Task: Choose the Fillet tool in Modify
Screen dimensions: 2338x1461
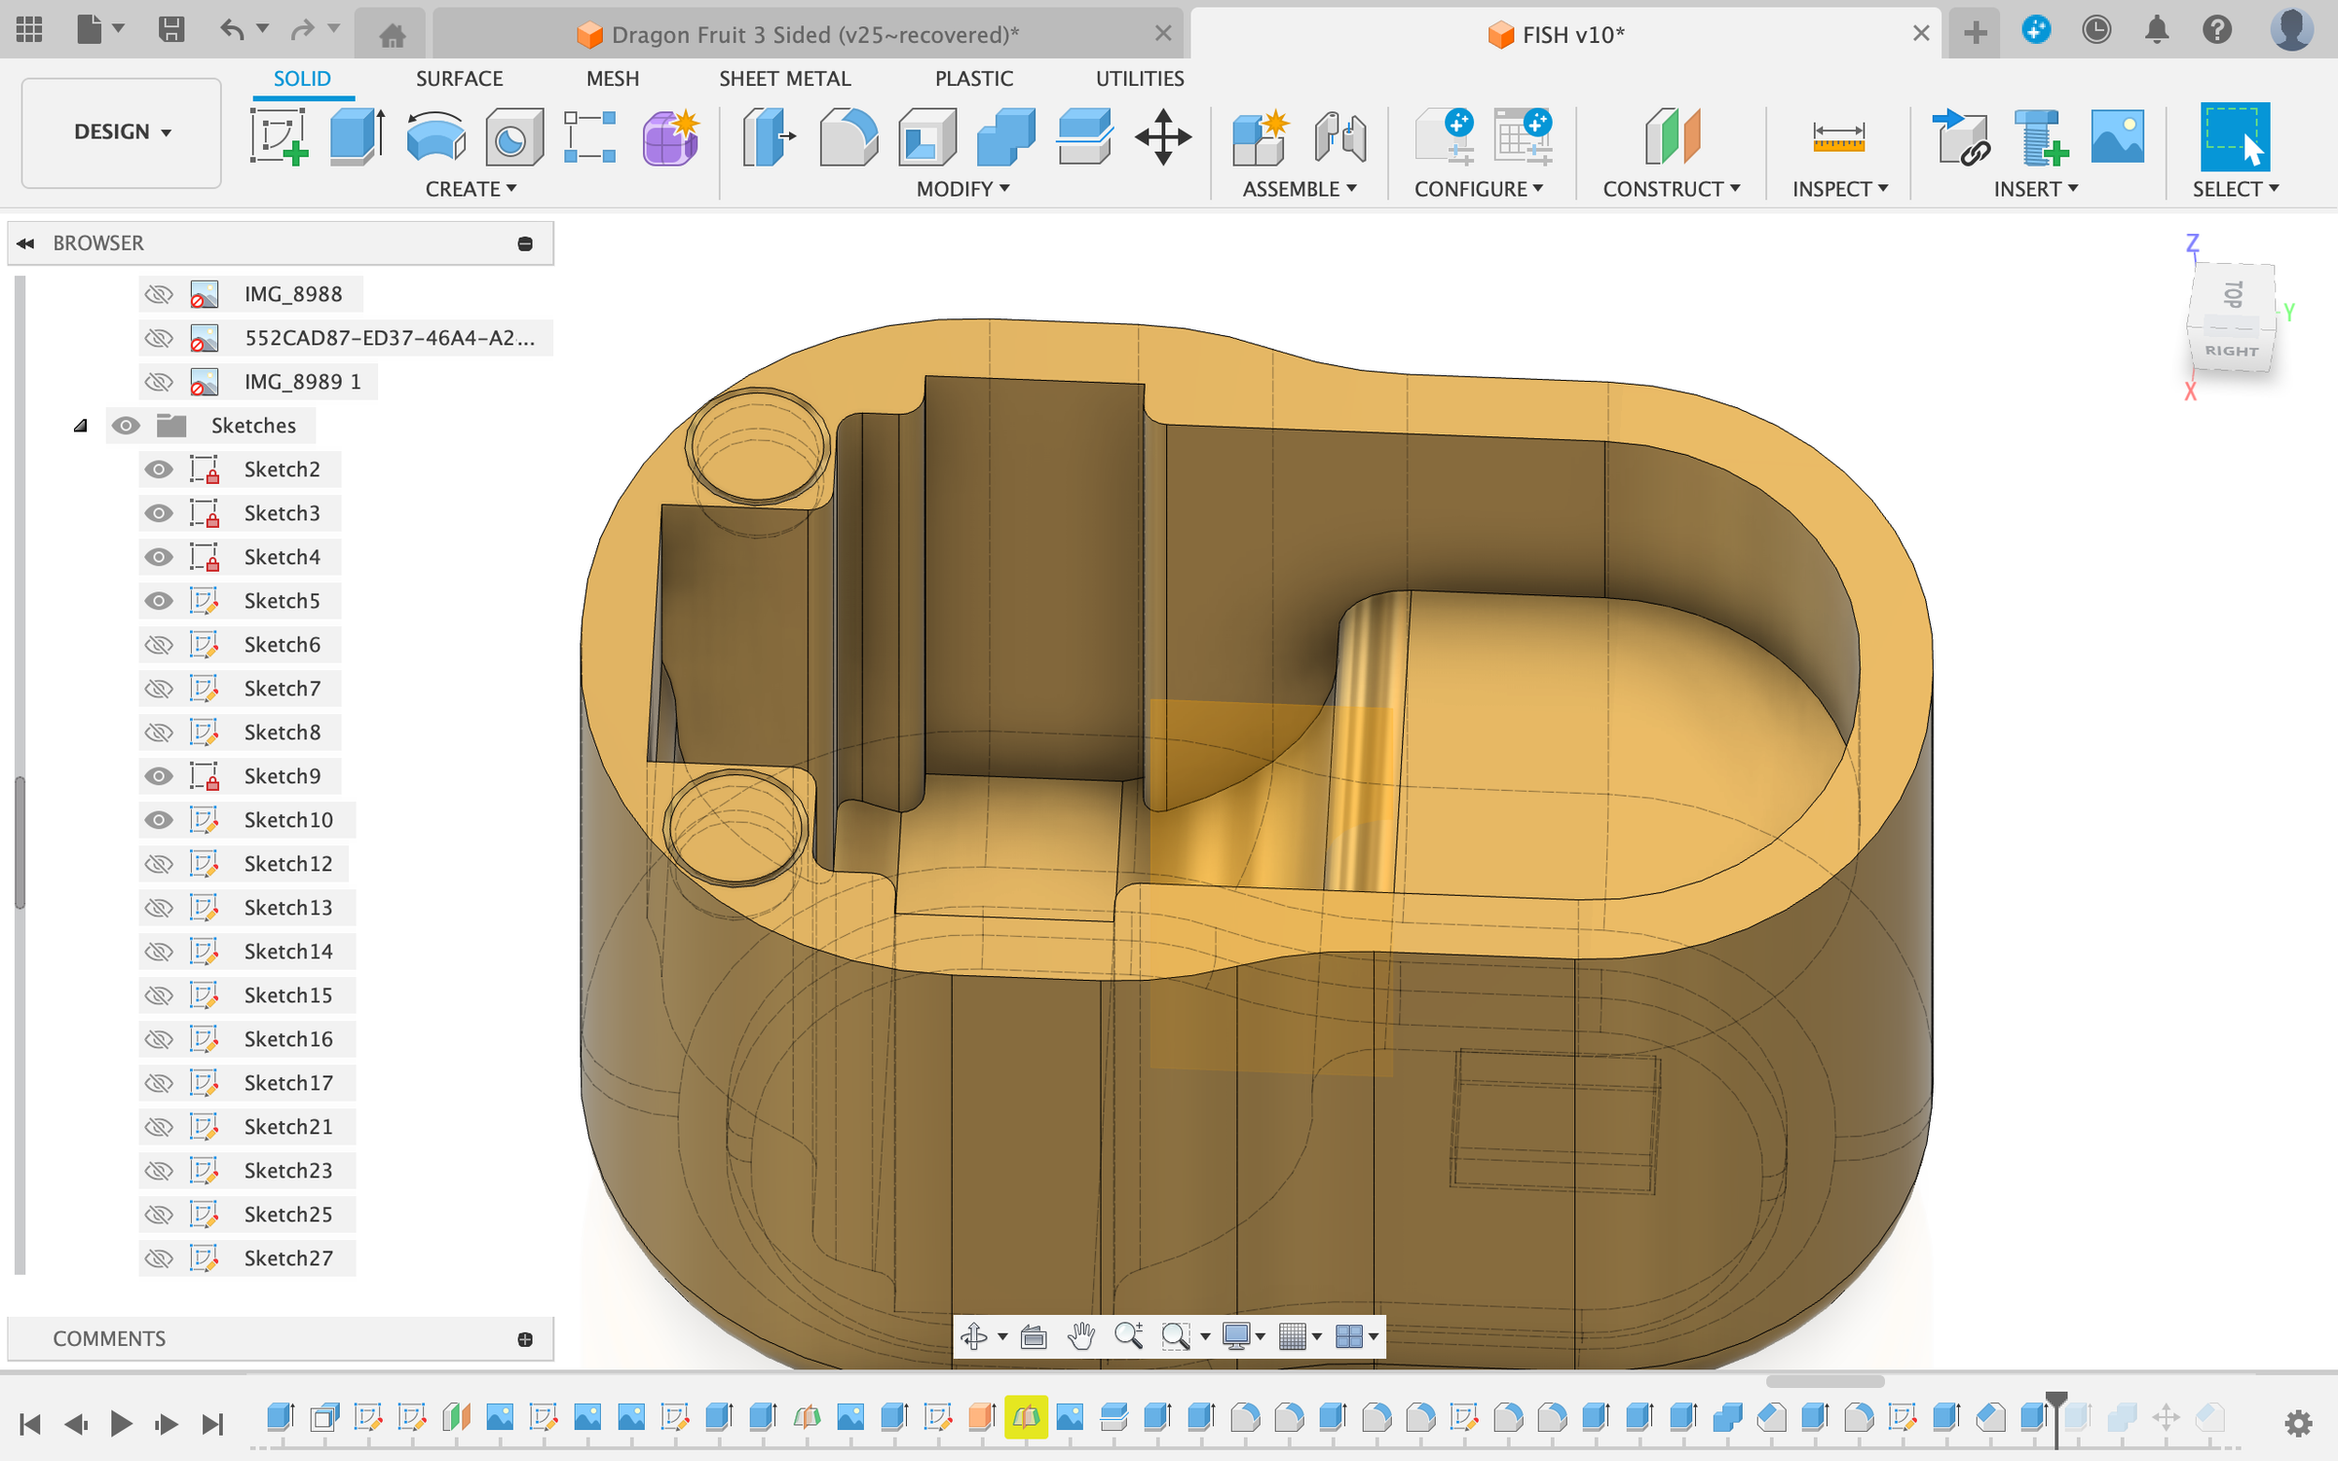Action: point(848,136)
